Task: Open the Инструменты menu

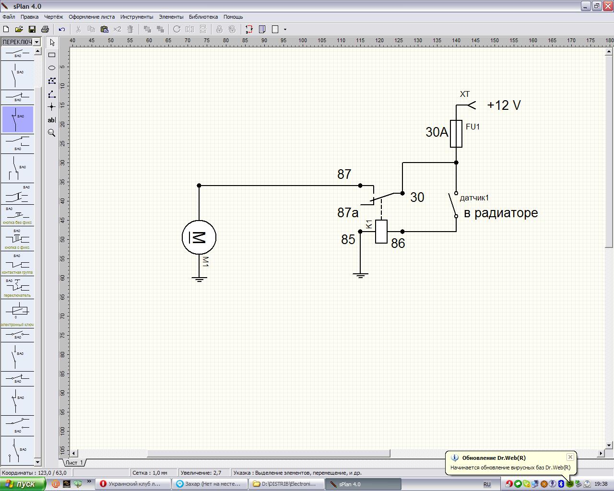Action: point(137,17)
